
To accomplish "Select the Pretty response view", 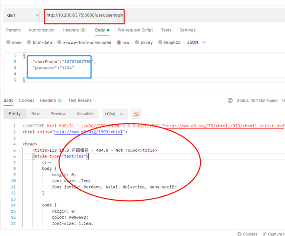I will [15, 114].
